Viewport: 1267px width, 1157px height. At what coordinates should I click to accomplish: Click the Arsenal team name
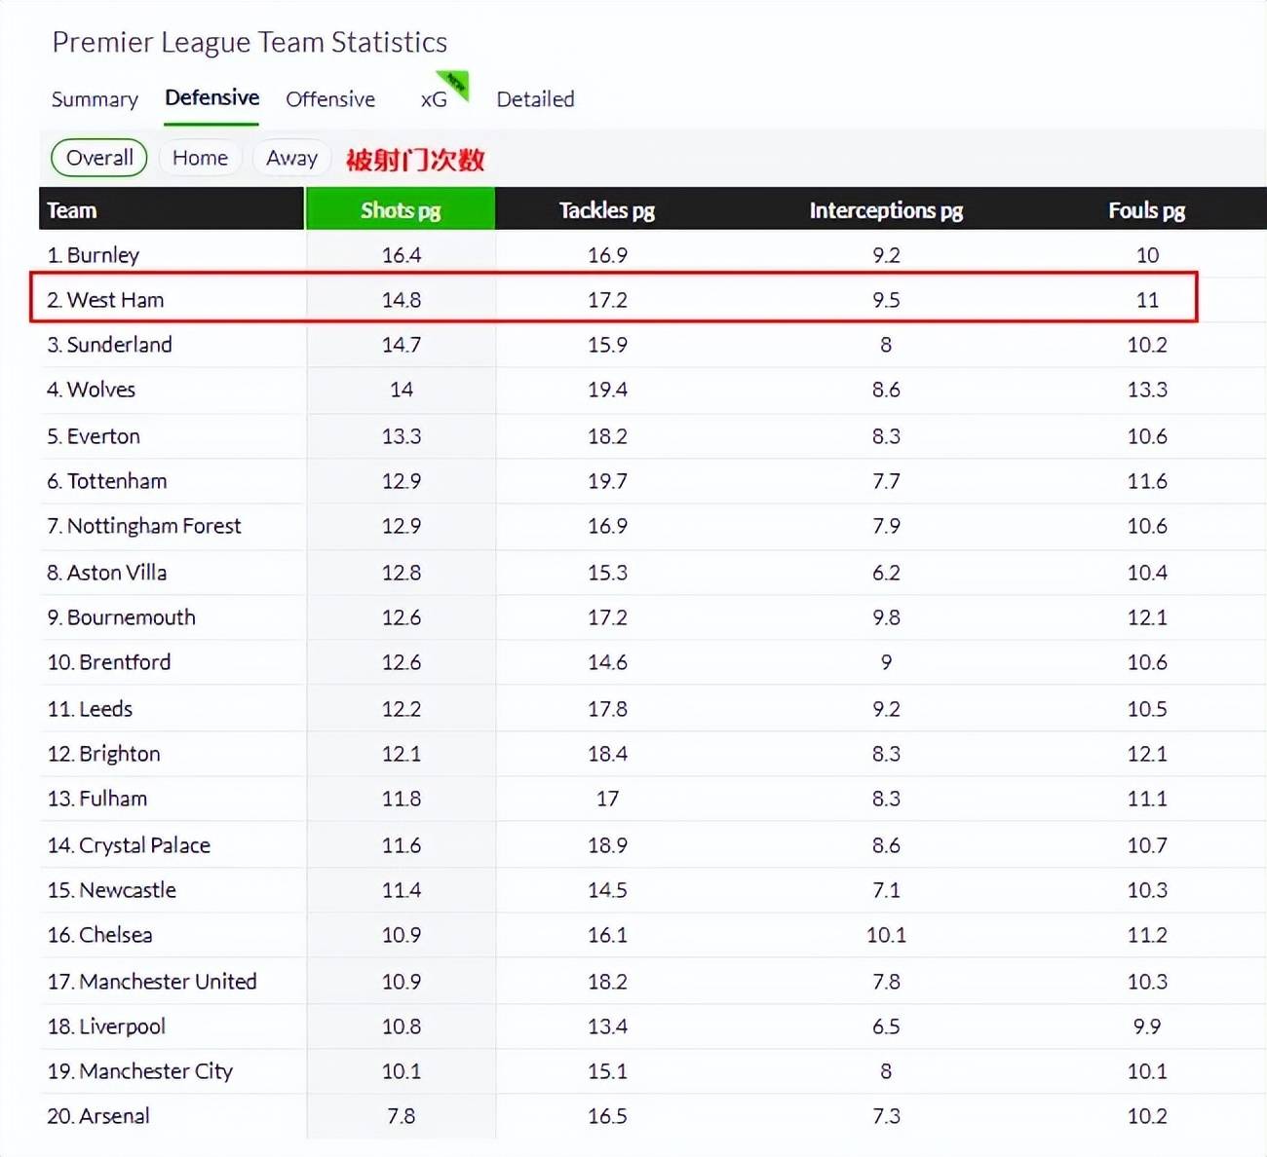(114, 1116)
